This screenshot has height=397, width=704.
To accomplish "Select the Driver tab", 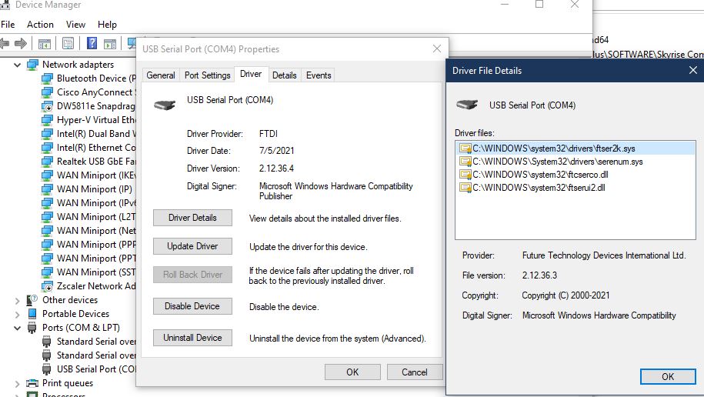I will point(251,74).
